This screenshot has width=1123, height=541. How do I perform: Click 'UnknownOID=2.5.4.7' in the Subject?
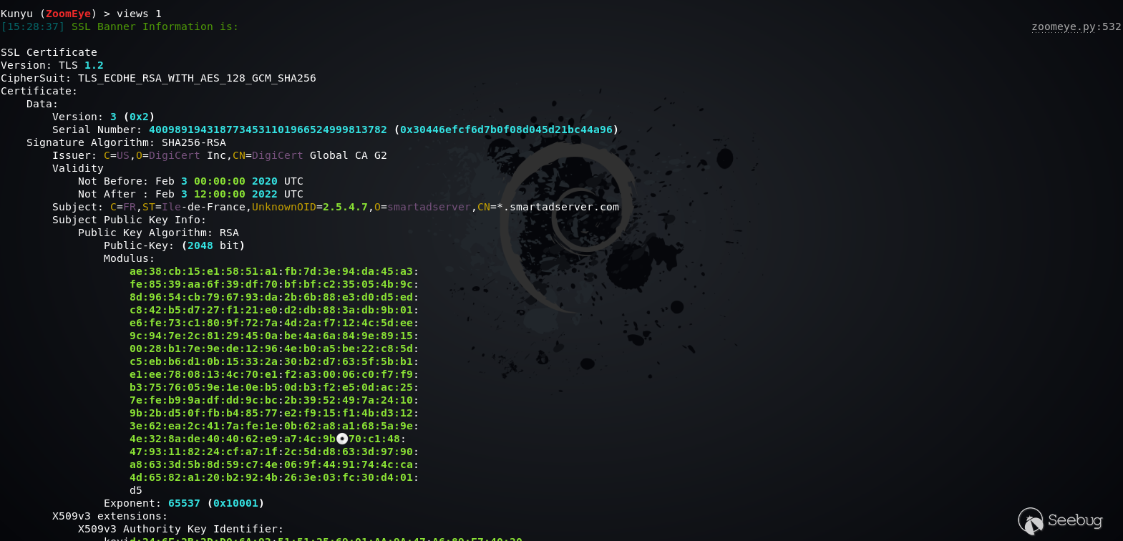(x=310, y=207)
